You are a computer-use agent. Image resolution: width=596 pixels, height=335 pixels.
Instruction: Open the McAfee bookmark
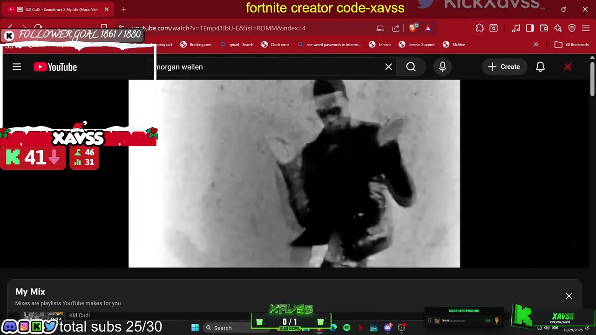[x=454, y=45]
